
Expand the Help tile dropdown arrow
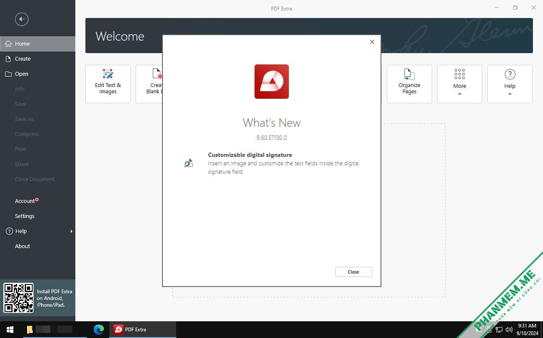pyautogui.click(x=510, y=94)
